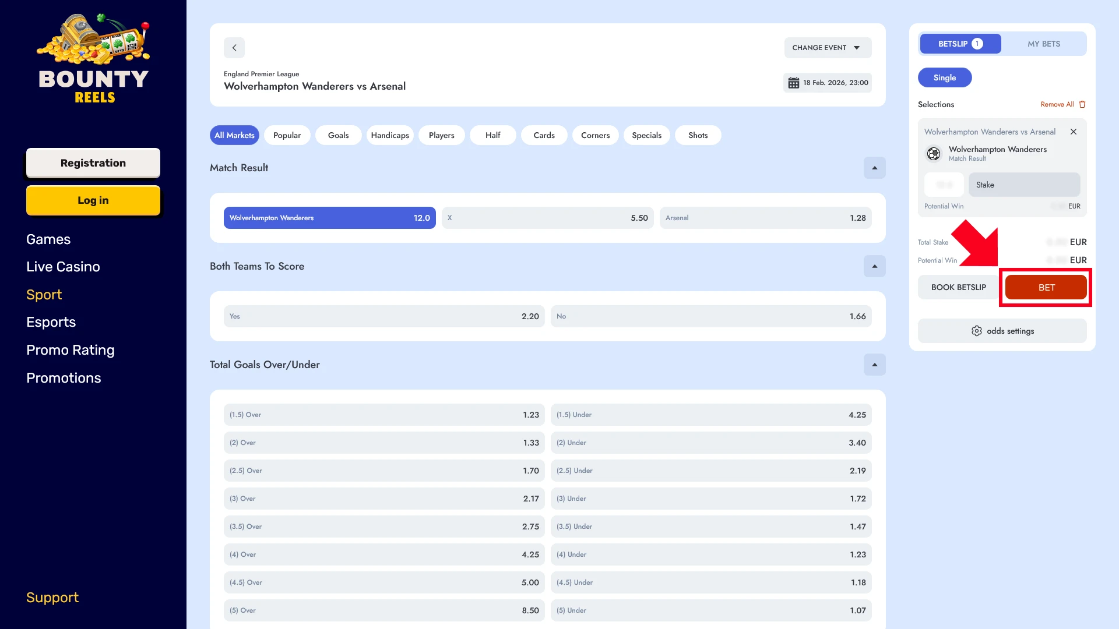The height and width of the screenshot is (629, 1119).
Task: Open odds settings via the gear icon
Action: coord(977,330)
